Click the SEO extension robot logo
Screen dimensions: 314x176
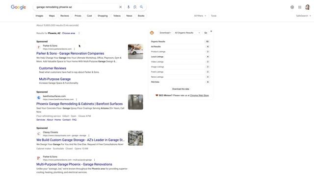tap(152, 33)
